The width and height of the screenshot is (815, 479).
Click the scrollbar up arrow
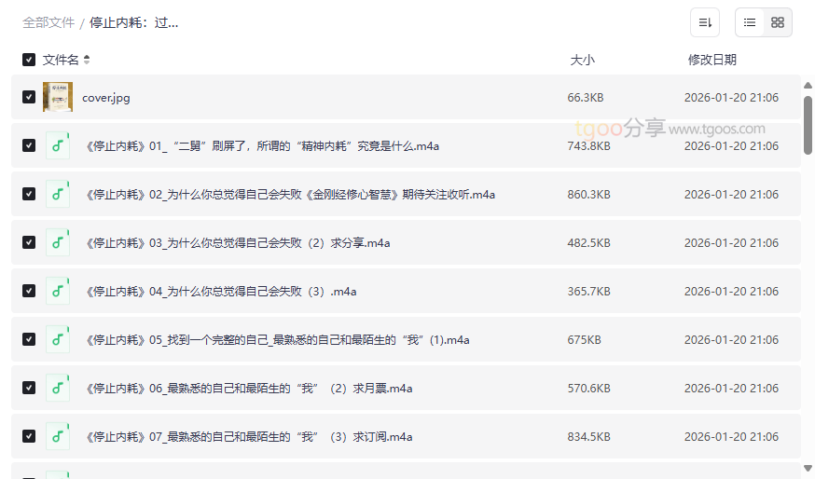click(808, 86)
